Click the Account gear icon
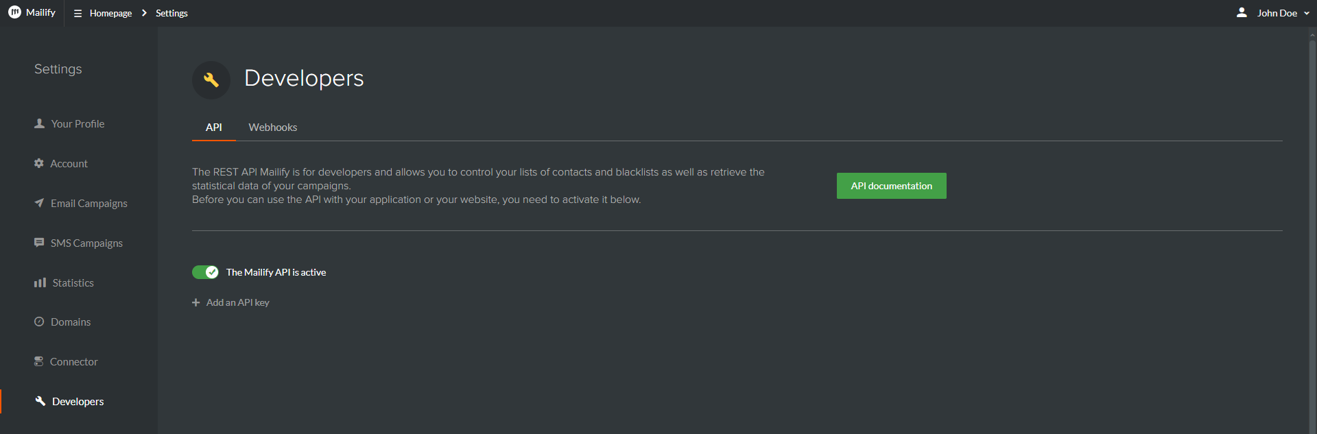The image size is (1317, 434). [39, 163]
